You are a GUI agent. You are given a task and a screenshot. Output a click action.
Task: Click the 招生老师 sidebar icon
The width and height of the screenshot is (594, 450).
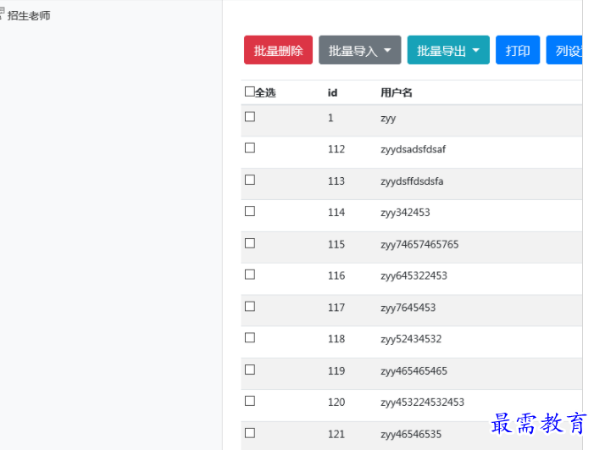pos(3,14)
